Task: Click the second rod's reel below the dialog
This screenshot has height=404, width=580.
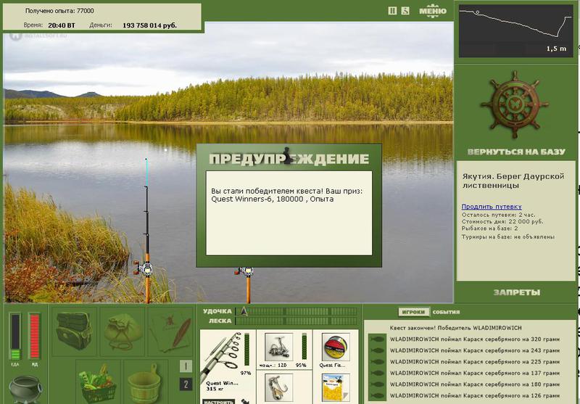Action: [245, 272]
